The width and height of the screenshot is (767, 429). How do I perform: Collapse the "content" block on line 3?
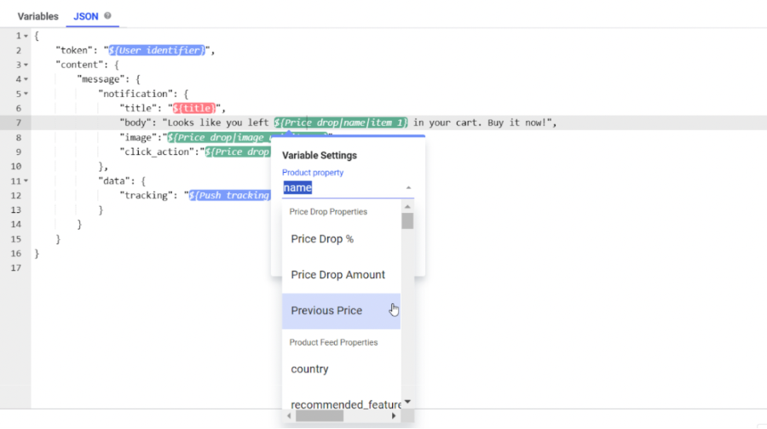pos(26,65)
